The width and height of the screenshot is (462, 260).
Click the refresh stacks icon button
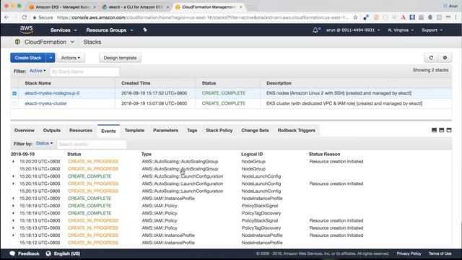431,58
